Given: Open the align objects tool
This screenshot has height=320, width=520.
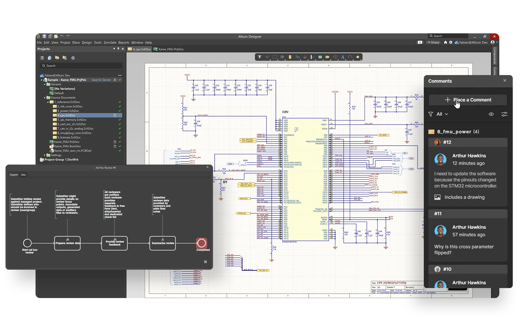Looking at the screenshot, I should pos(282,57).
